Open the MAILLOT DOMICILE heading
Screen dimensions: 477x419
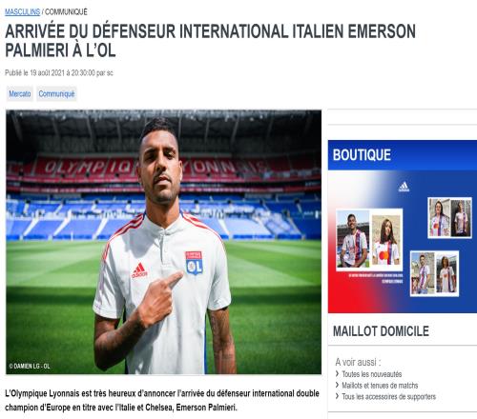(x=381, y=331)
